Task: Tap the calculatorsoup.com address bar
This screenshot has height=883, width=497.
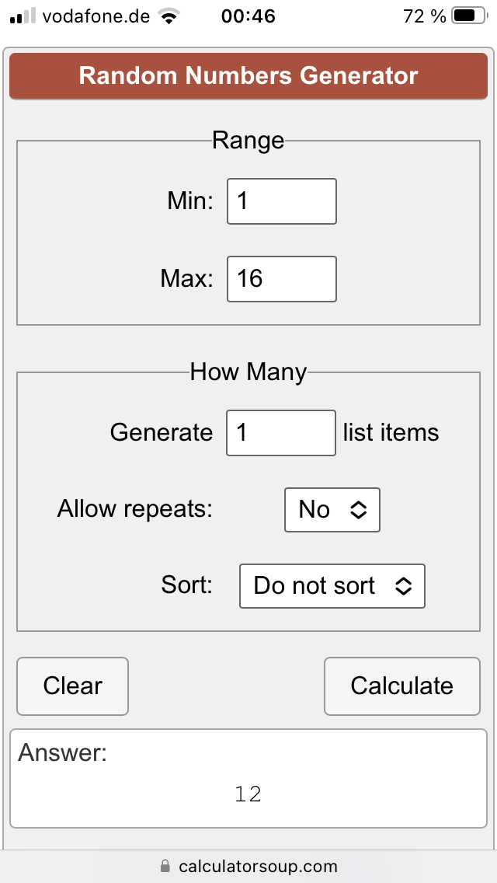Action: pyautogui.click(x=248, y=866)
